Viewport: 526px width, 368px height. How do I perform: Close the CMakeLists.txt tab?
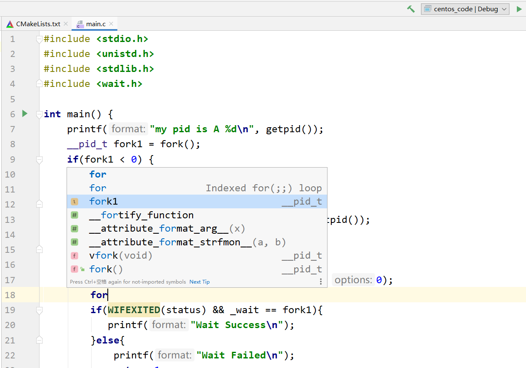tap(66, 24)
